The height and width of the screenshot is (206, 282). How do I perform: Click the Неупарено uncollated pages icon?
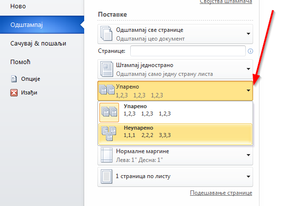(109, 133)
